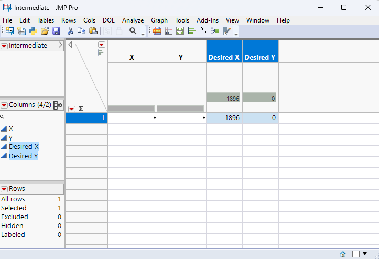Click the Cut scissors icon
This screenshot has width=379, height=259.
pos(70,31)
